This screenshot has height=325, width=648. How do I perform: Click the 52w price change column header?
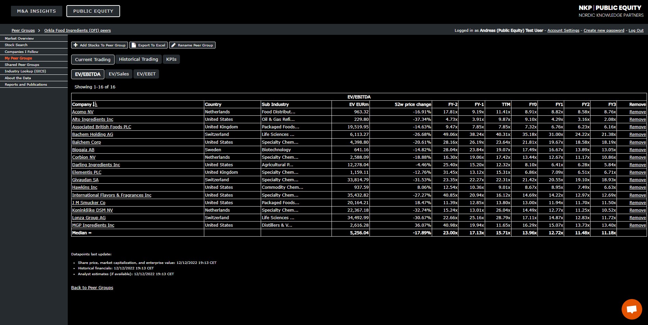tap(413, 104)
